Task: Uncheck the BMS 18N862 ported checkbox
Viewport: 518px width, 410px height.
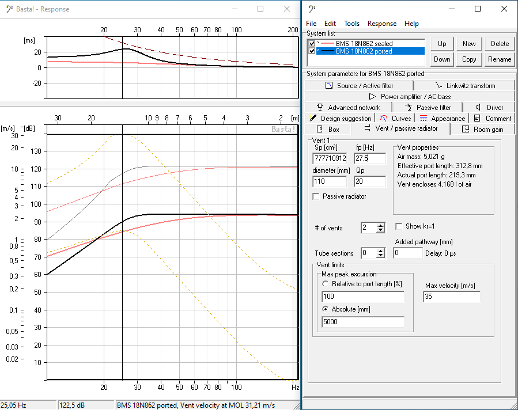Action: point(312,51)
